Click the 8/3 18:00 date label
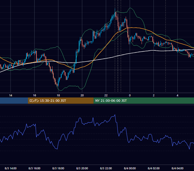Viewport: 194px width, 171px height. 58,168
